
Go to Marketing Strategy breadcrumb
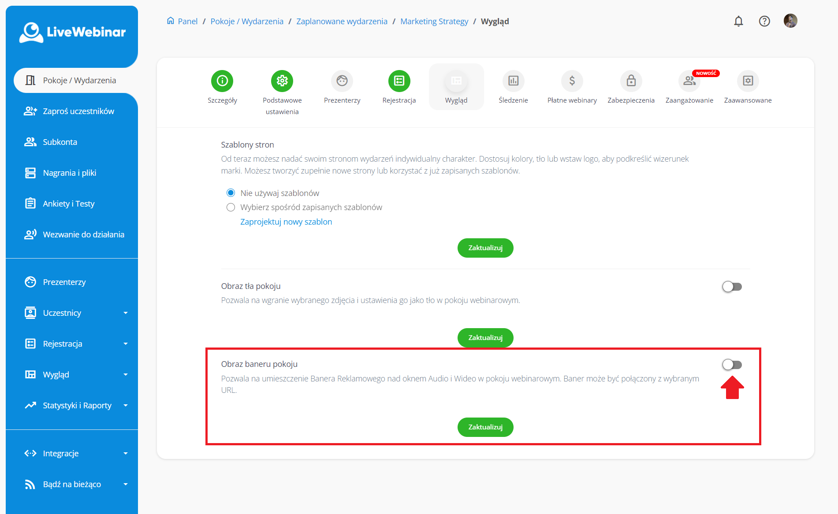coord(434,22)
